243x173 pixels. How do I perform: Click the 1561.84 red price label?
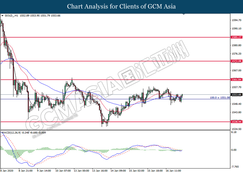click(236, 80)
